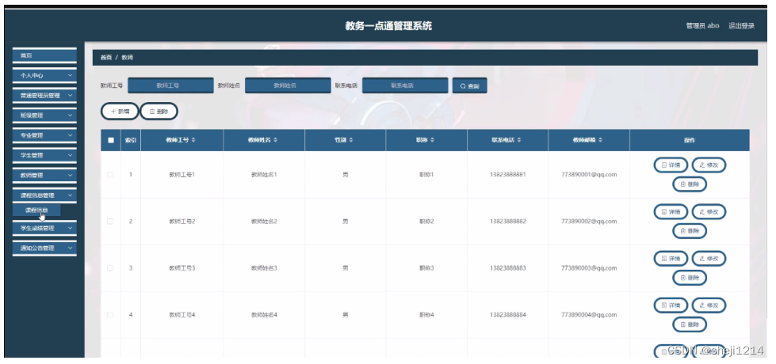Edit row 教师工号4 with 修改

pos(709,305)
